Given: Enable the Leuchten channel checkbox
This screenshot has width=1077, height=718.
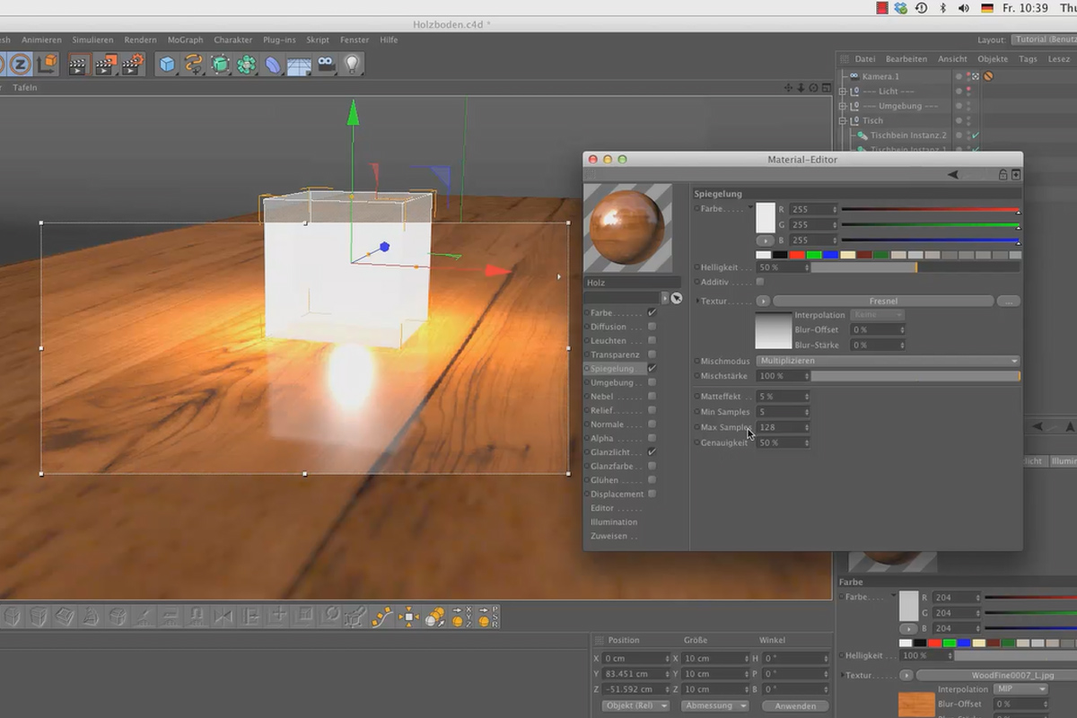Looking at the screenshot, I should (x=652, y=341).
